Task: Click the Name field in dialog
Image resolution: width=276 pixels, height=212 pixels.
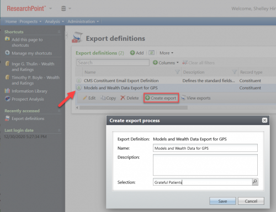Action: click(x=205, y=148)
